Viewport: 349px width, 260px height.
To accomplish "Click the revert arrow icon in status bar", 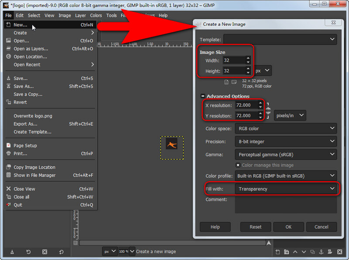I will click(x=28, y=252).
